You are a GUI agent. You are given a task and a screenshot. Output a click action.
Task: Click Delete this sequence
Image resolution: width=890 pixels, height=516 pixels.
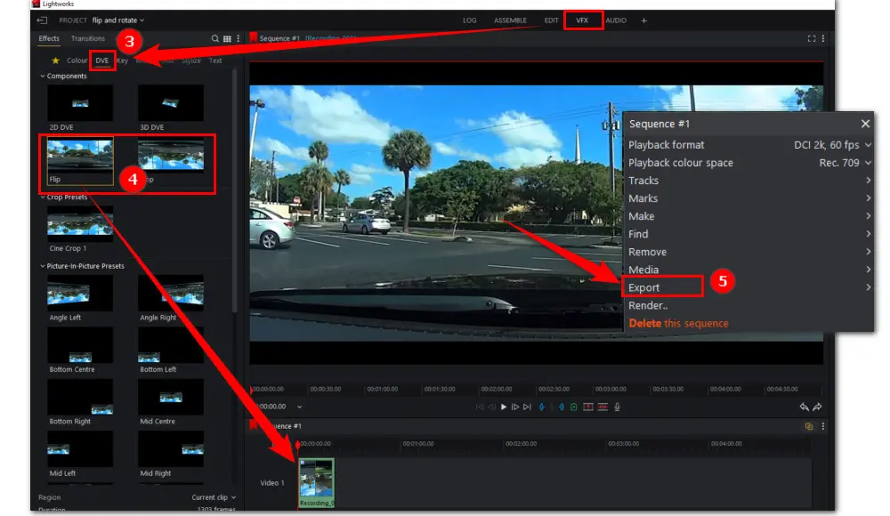tap(678, 323)
